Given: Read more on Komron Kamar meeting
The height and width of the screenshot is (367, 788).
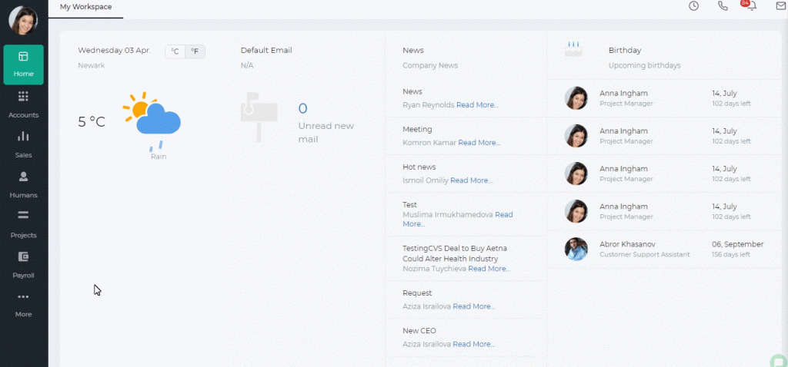Looking at the screenshot, I should 479,142.
